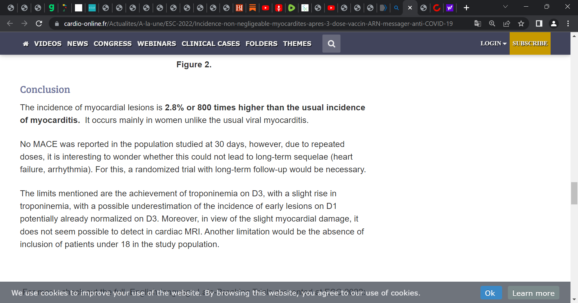Screen dimensions: 578x303
Task: Open the Chrome profile avatar
Action: point(554,23)
